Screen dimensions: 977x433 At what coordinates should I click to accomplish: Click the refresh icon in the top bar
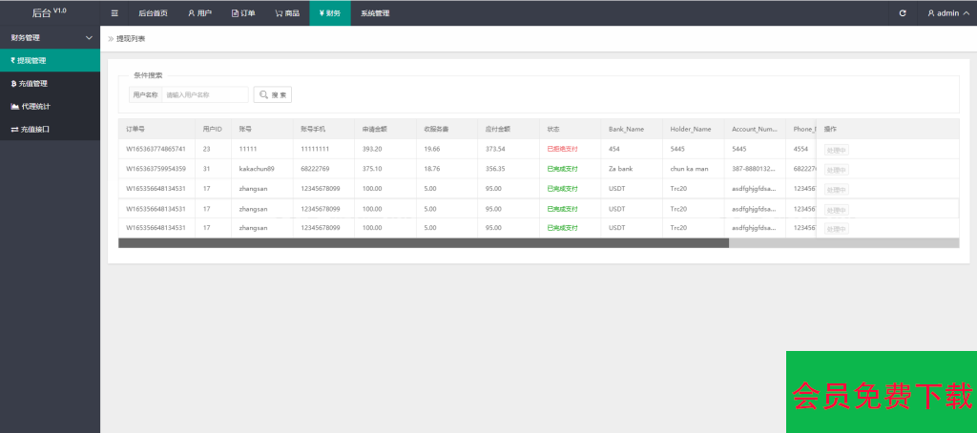click(x=903, y=13)
